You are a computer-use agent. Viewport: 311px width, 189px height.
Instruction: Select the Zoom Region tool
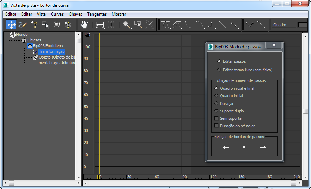(138, 25)
